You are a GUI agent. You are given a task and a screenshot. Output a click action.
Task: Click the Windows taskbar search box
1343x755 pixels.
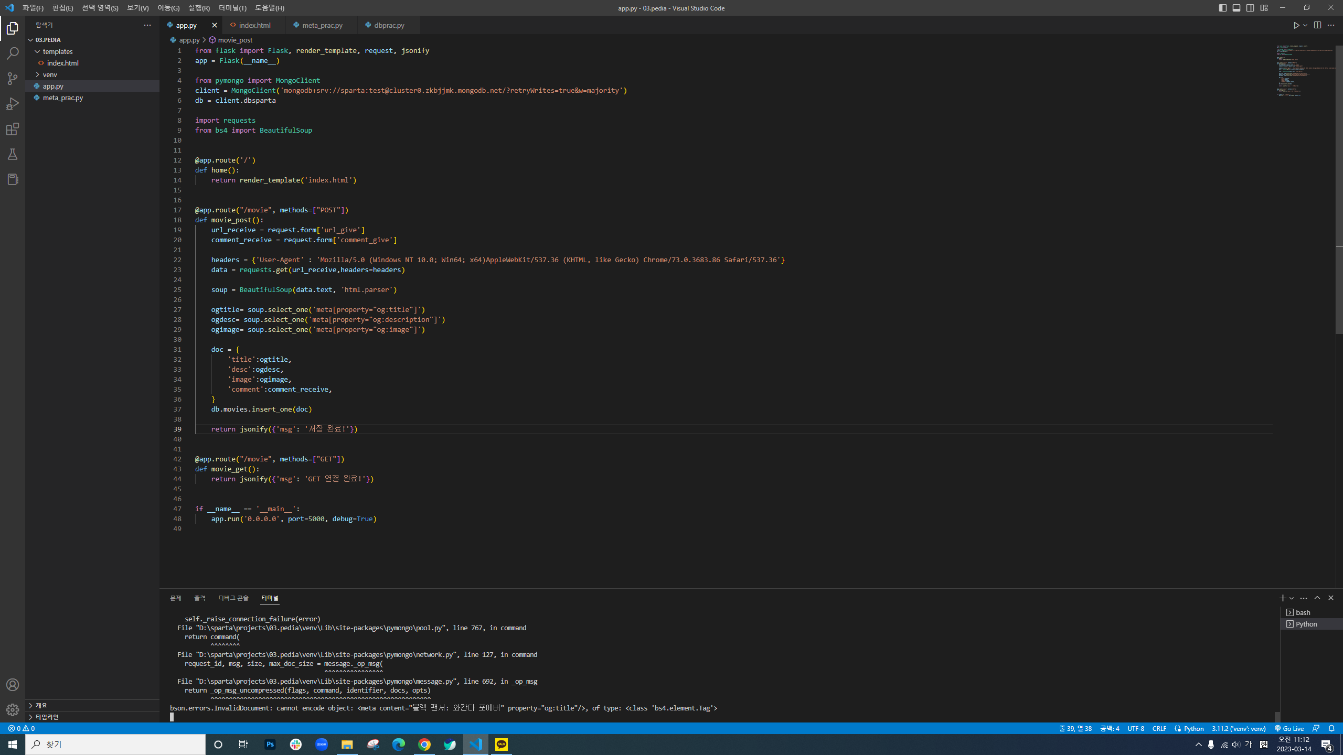click(115, 745)
